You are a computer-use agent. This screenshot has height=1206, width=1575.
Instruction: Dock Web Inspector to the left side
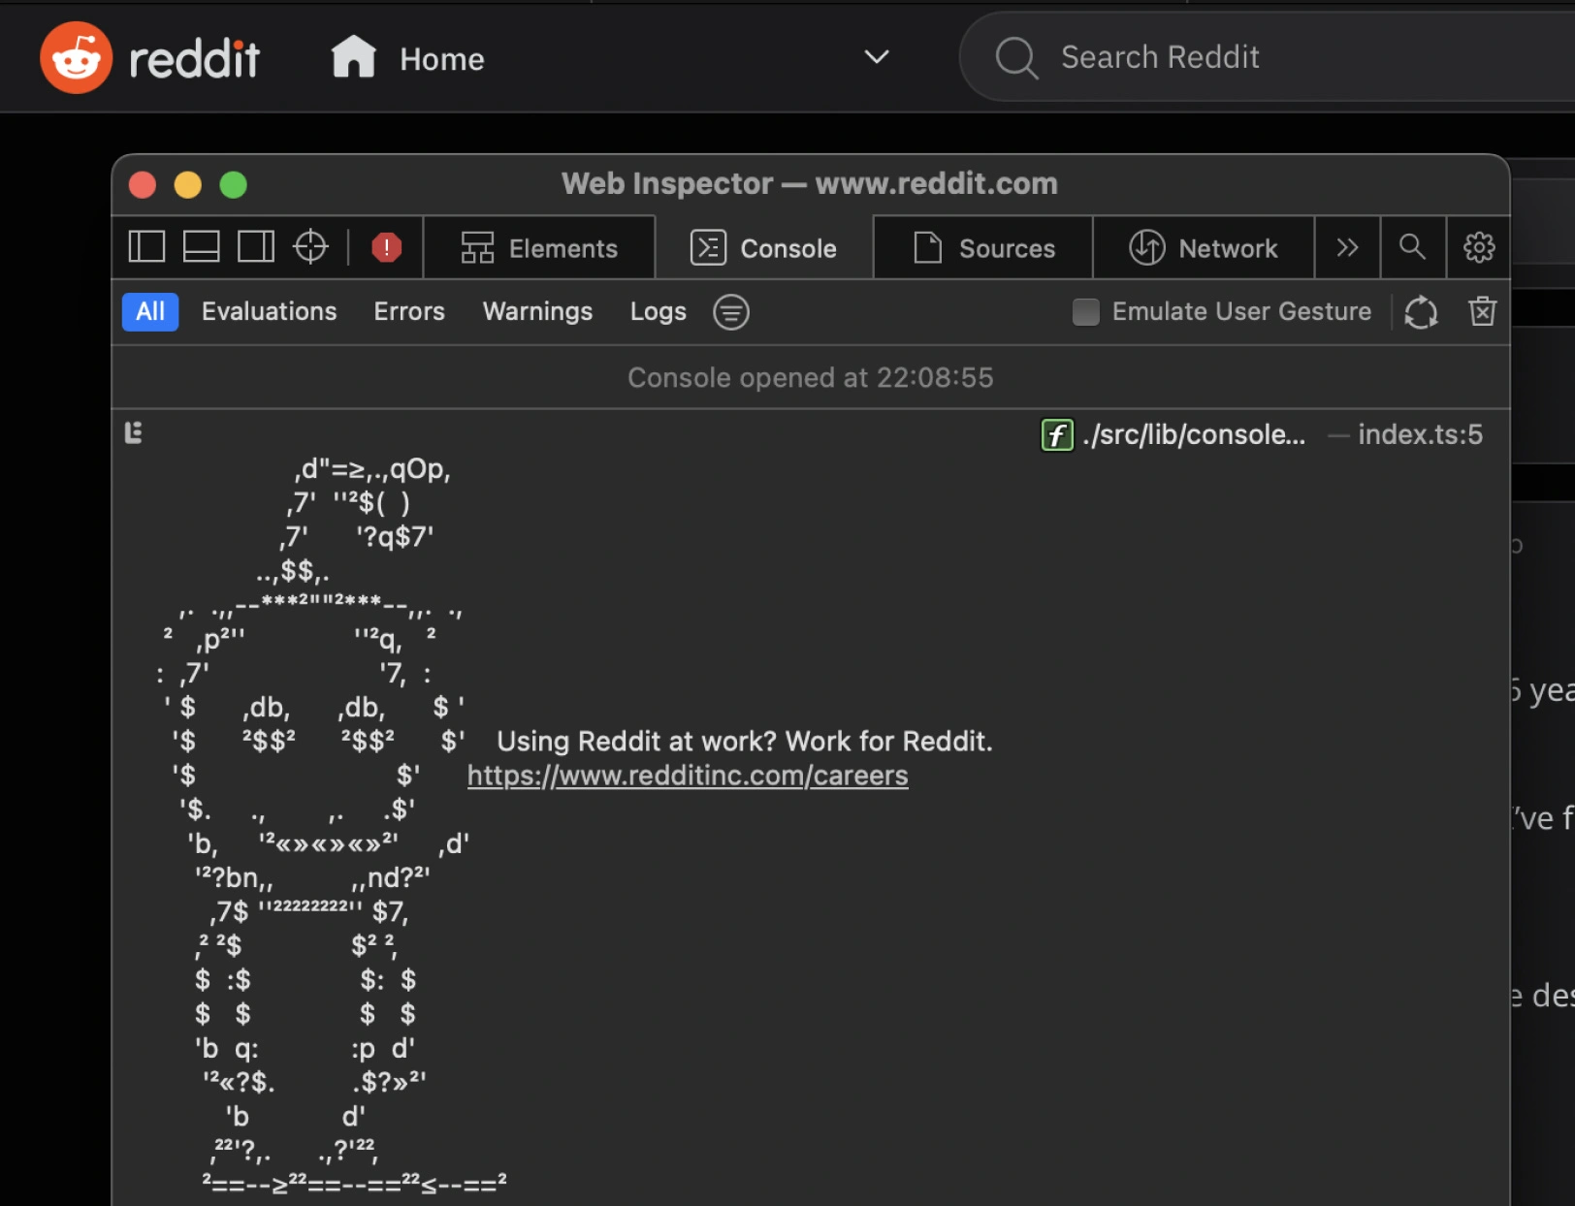click(x=146, y=247)
